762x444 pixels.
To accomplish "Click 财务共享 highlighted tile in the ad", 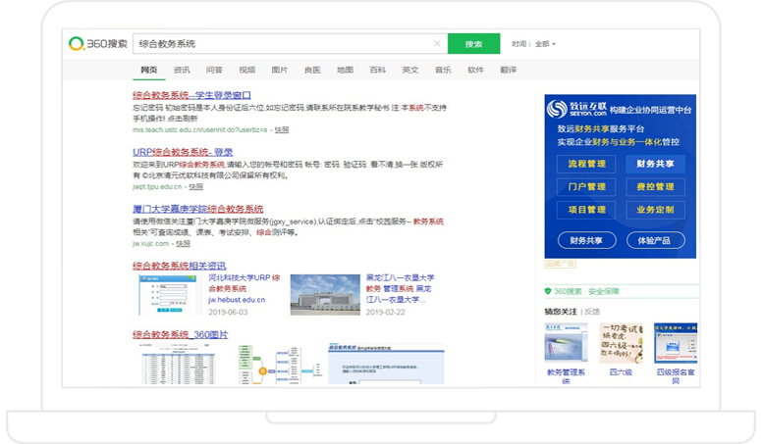I will (x=655, y=164).
